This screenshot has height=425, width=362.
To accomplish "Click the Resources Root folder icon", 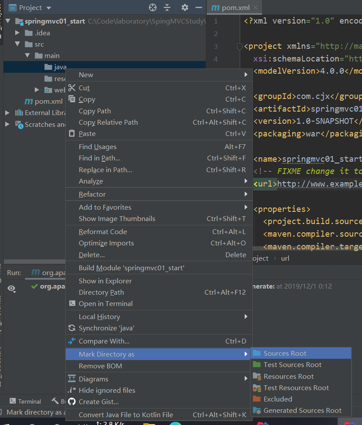I will click(x=257, y=376).
